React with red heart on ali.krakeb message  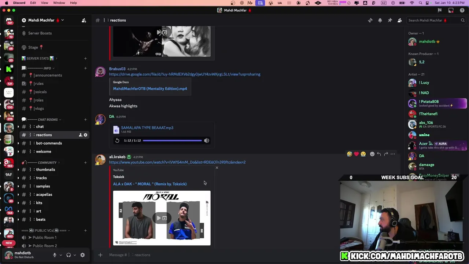coord(356,154)
